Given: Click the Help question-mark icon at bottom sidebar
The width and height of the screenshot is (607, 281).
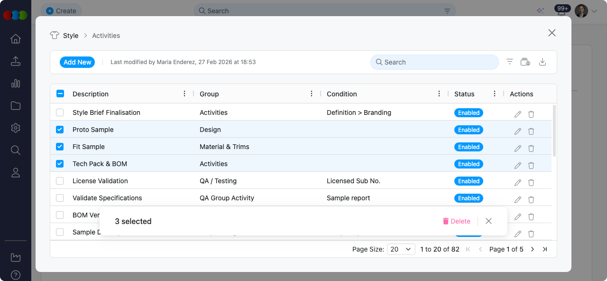Looking at the screenshot, I should pyautogui.click(x=15, y=275).
